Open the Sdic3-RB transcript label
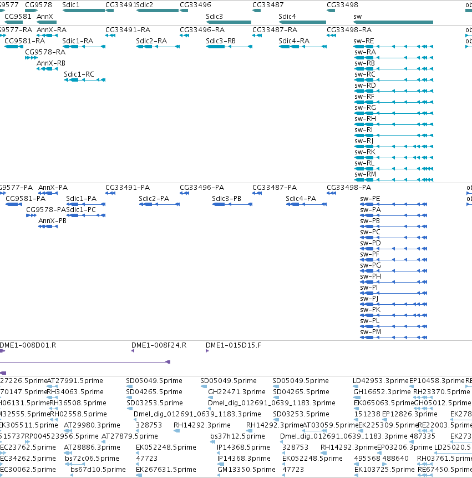Viewport: 472px width, 478px height. [x=221, y=41]
